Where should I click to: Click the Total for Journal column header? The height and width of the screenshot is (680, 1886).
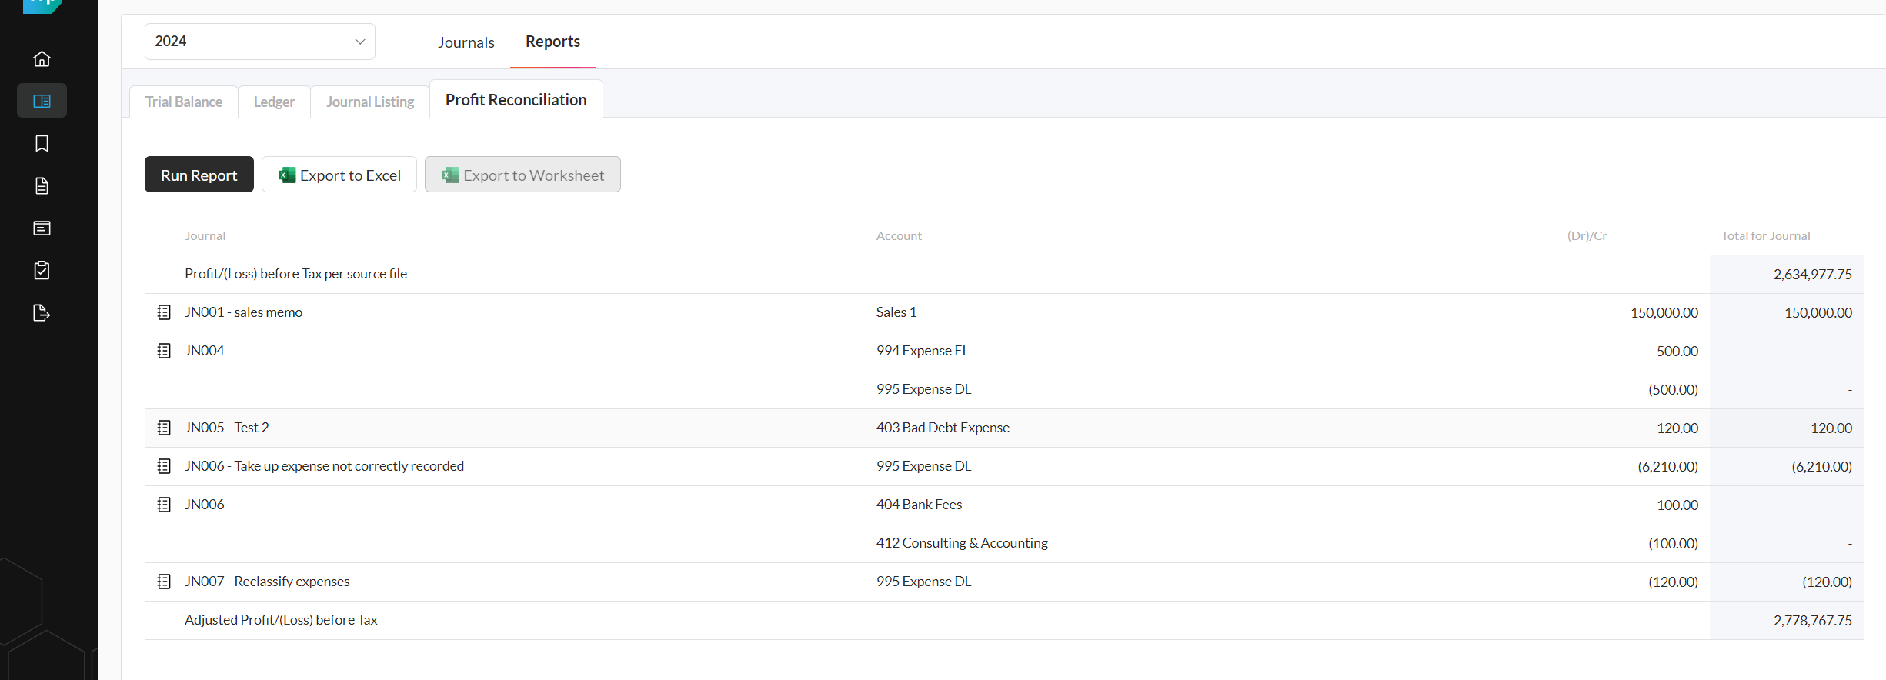(1765, 236)
